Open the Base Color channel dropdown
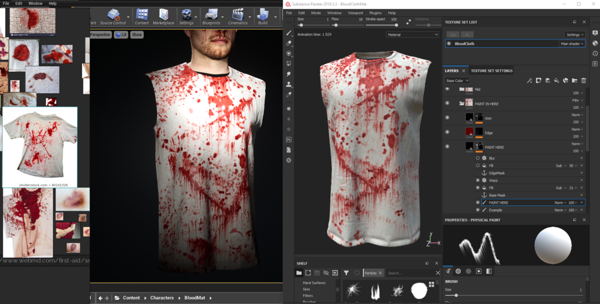This screenshot has height=304, width=600. pos(457,81)
